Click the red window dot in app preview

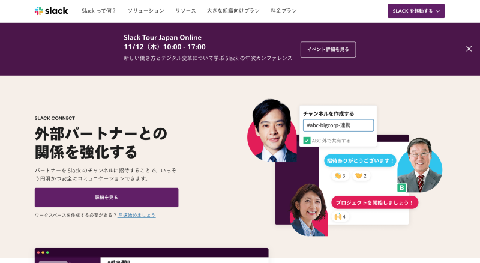click(x=38, y=253)
